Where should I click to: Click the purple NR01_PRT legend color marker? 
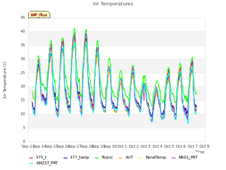pos(173,158)
